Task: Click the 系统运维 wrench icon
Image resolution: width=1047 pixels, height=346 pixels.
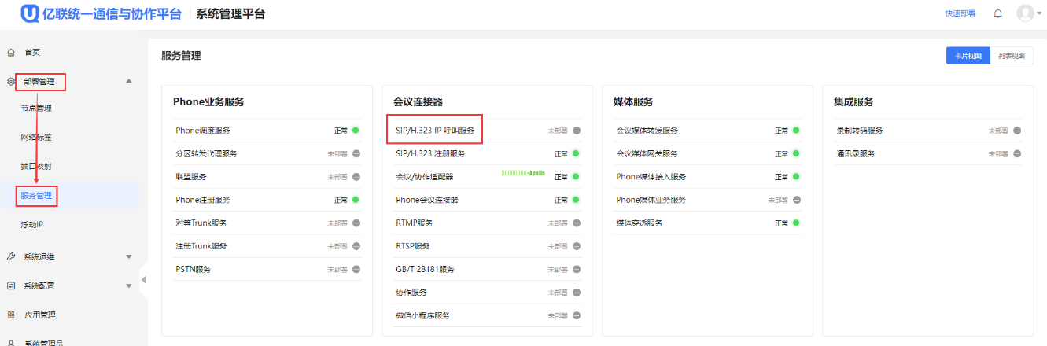Action: (x=11, y=256)
